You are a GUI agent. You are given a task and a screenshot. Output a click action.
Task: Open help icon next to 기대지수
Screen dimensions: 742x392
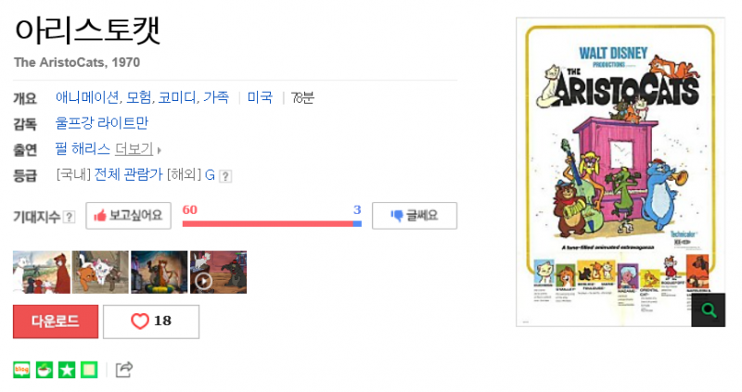pos(69,217)
